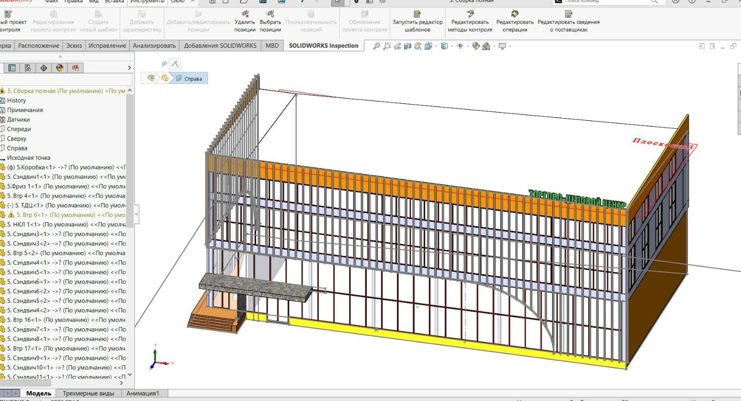Select 5. Втр 16<1> component
This screenshot has height=401, width=741.
pyautogui.click(x=63, y=320)
